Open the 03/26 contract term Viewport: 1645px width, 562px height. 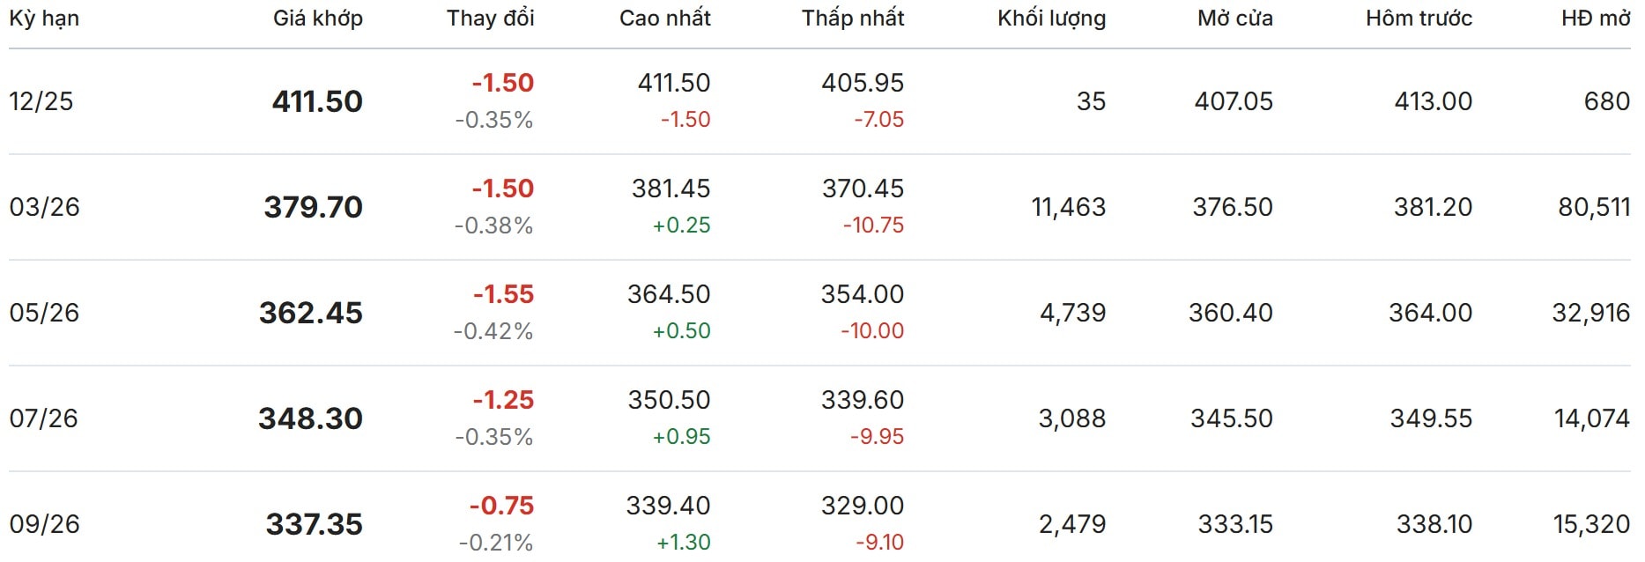pos(44,207)
